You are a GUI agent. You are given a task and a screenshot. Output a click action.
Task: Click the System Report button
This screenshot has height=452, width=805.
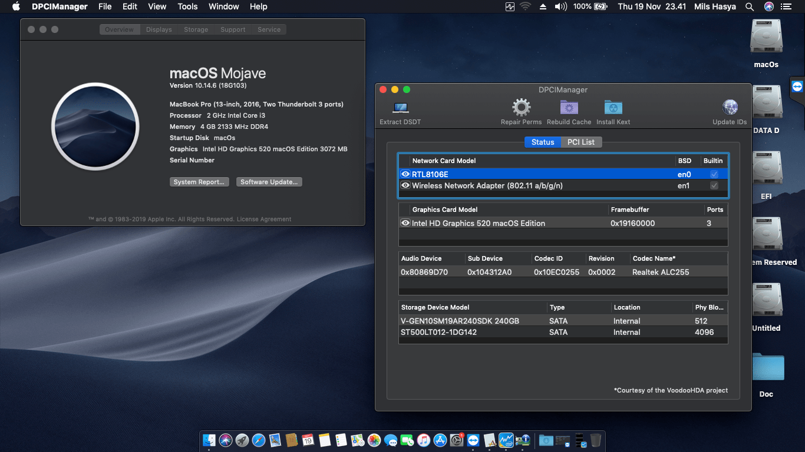pos(199,181)
